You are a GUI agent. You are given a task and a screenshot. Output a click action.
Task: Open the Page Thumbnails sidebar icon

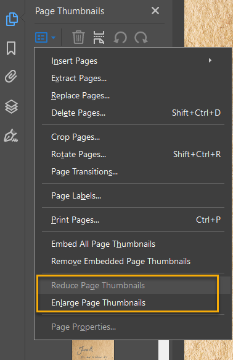coord(12,19)
